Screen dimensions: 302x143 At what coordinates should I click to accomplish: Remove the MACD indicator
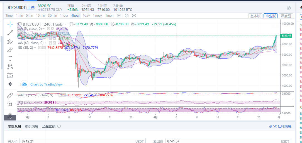[x=64, y=95]
